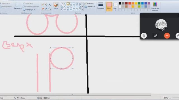Choose the Right triangle shape

(x=62, y=7)
